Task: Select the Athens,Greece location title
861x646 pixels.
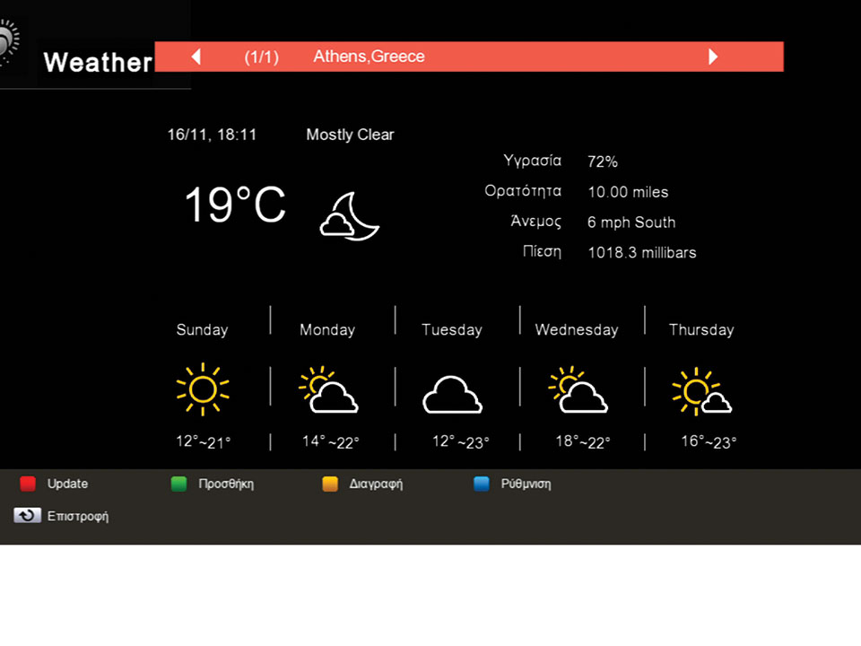Action: pos(369,57)
